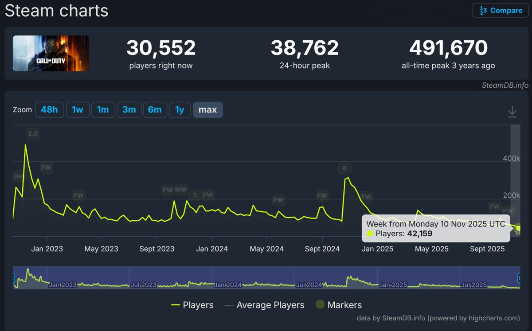Click the Compare button
The width and height of the screenshot is (532, 331).
click(501, 10)
